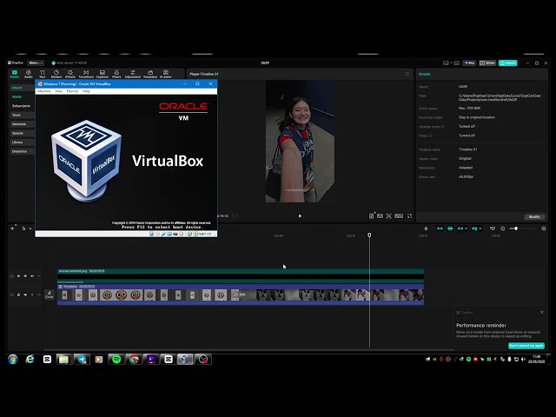Click the player fullscreen icon
Viewport: 556px width, 417px height.
[409, 215]
